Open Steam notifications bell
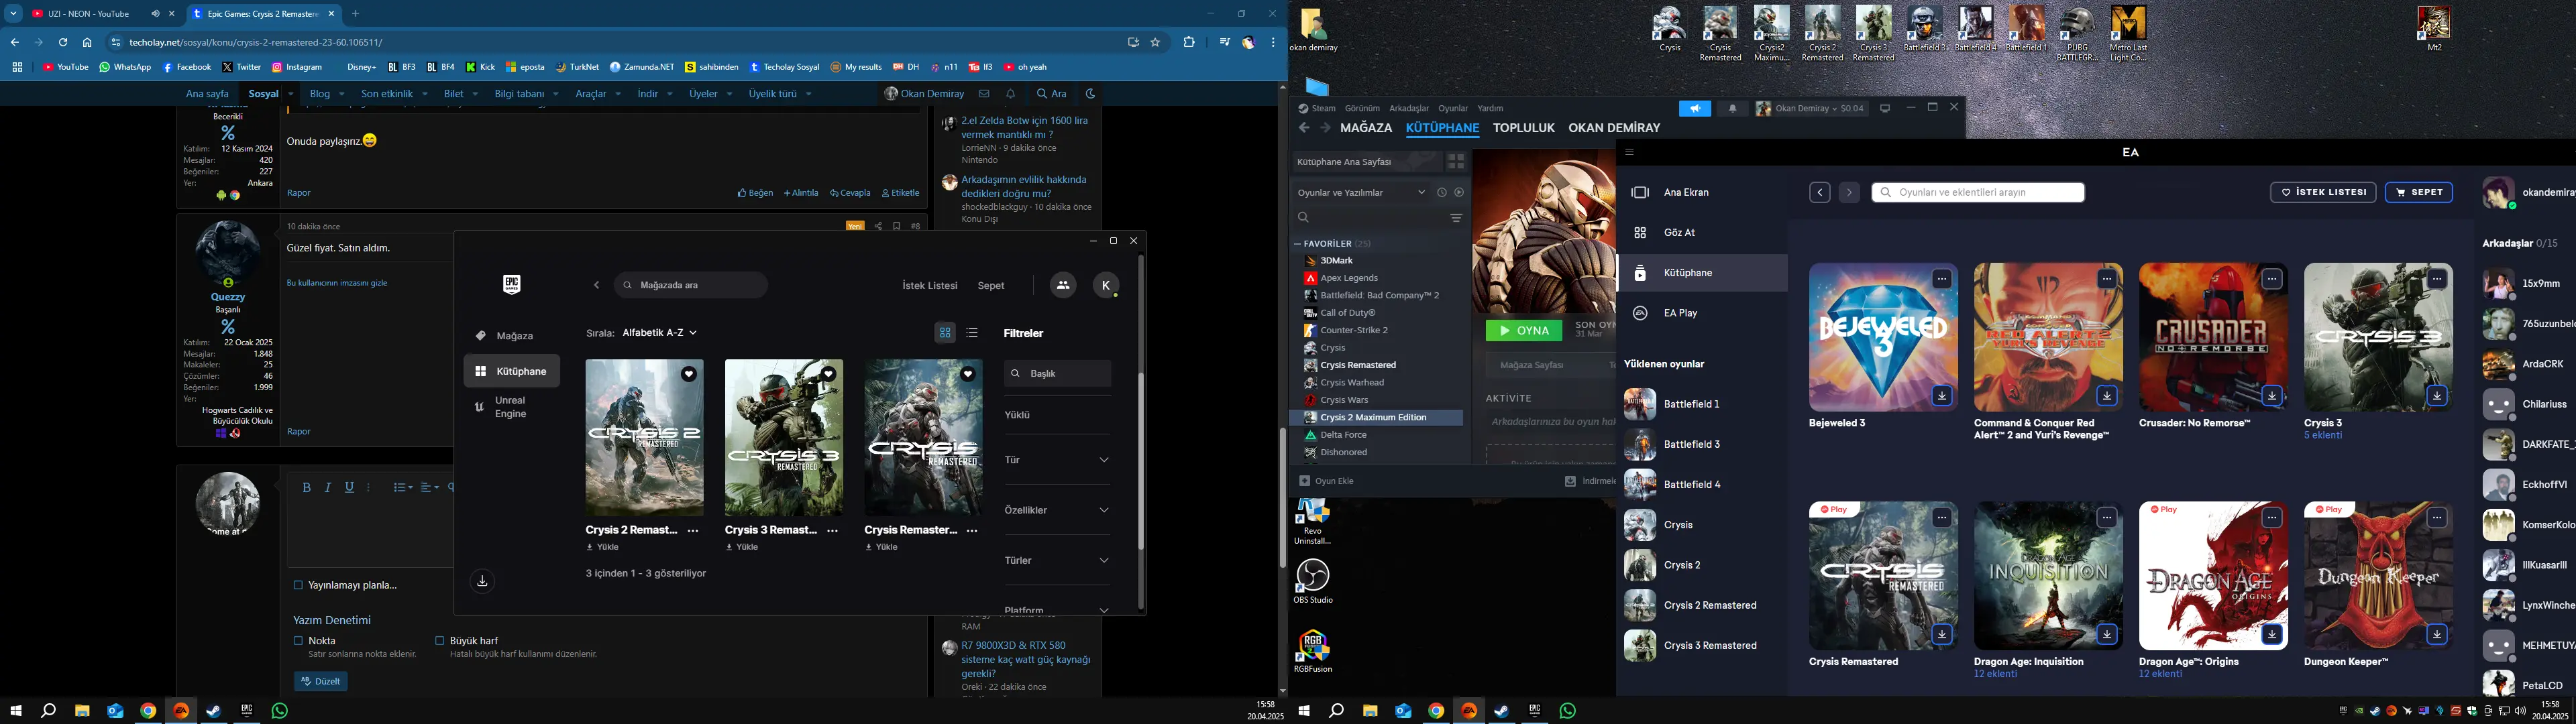 point(1732,109)
